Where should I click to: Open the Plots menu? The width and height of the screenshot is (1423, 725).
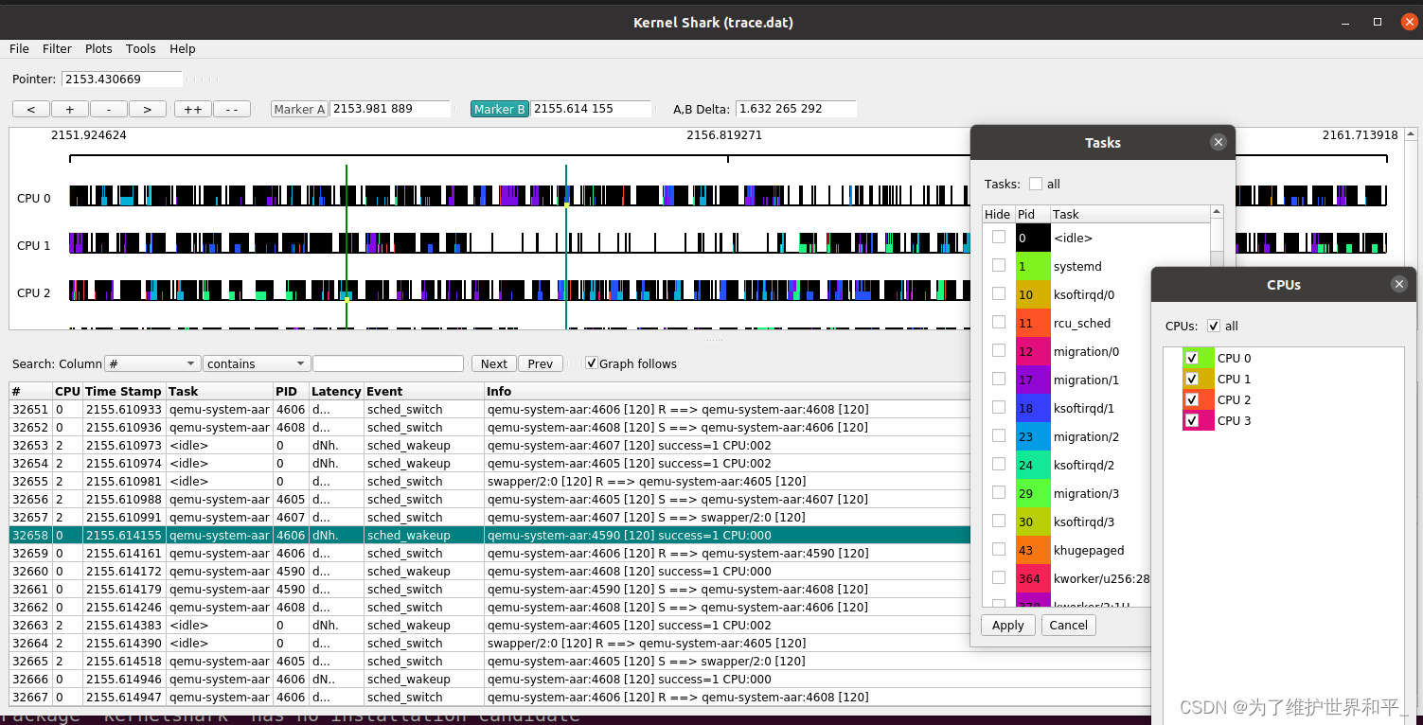[98, 48]
